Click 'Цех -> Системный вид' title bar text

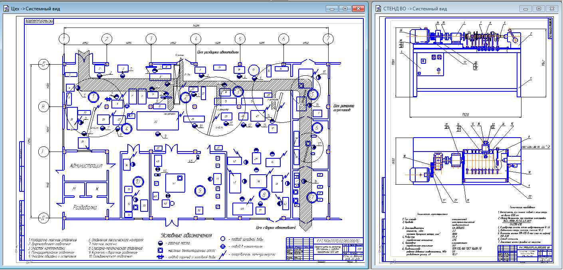36,9
